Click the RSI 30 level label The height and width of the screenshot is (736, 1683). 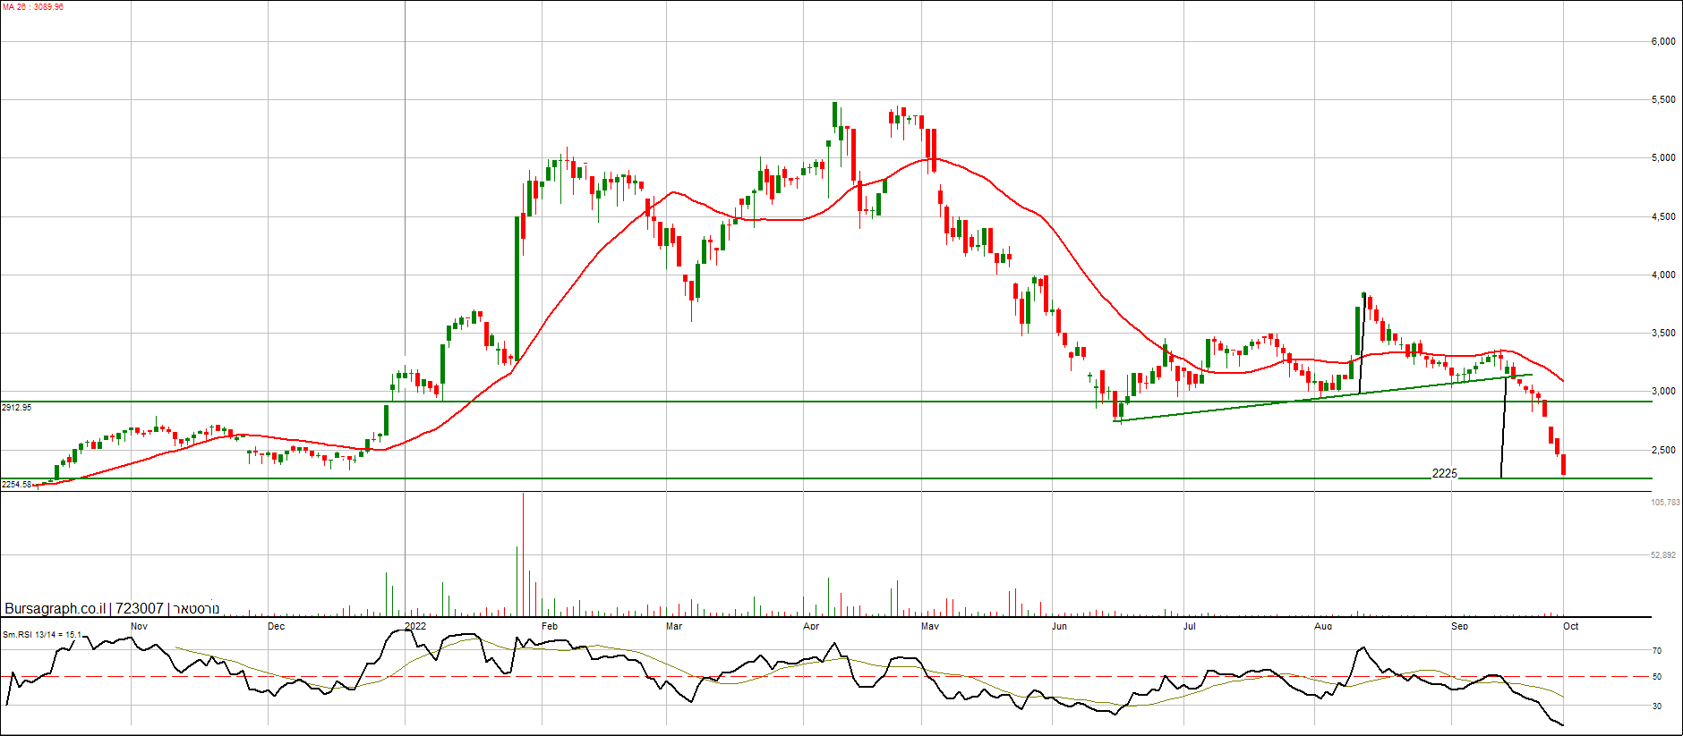(x=1657, y=706)
